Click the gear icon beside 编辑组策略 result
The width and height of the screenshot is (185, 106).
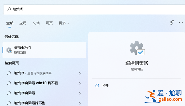pyautogui.click(x=9, y=50)
